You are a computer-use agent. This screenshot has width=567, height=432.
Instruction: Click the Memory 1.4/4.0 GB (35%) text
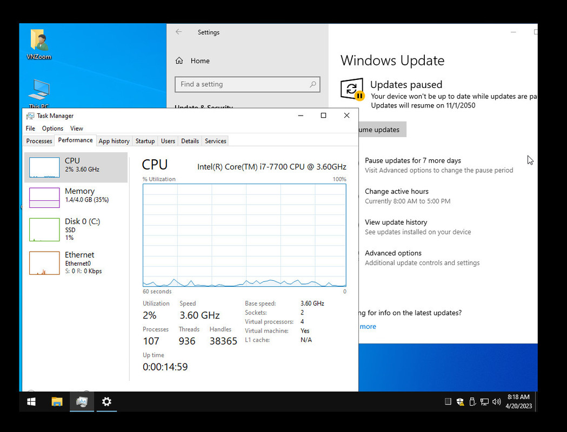pyautogui.click(x=87, y=200)
